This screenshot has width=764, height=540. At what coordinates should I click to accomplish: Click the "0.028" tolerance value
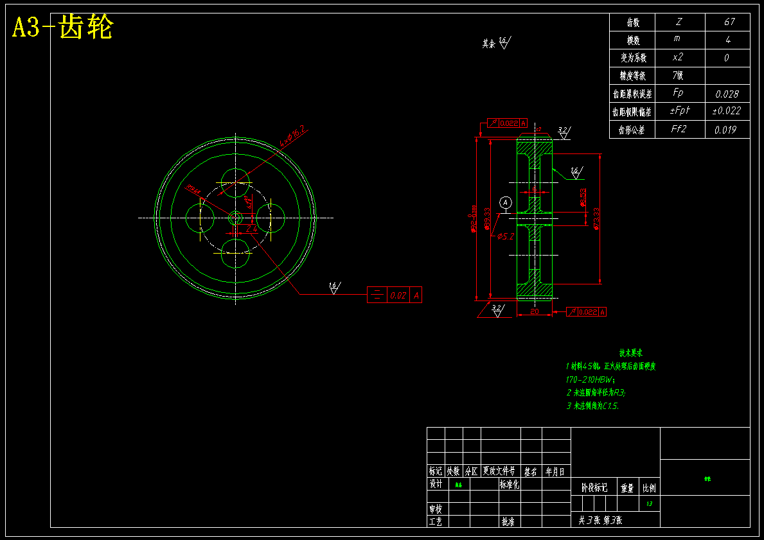click(727, 94)
